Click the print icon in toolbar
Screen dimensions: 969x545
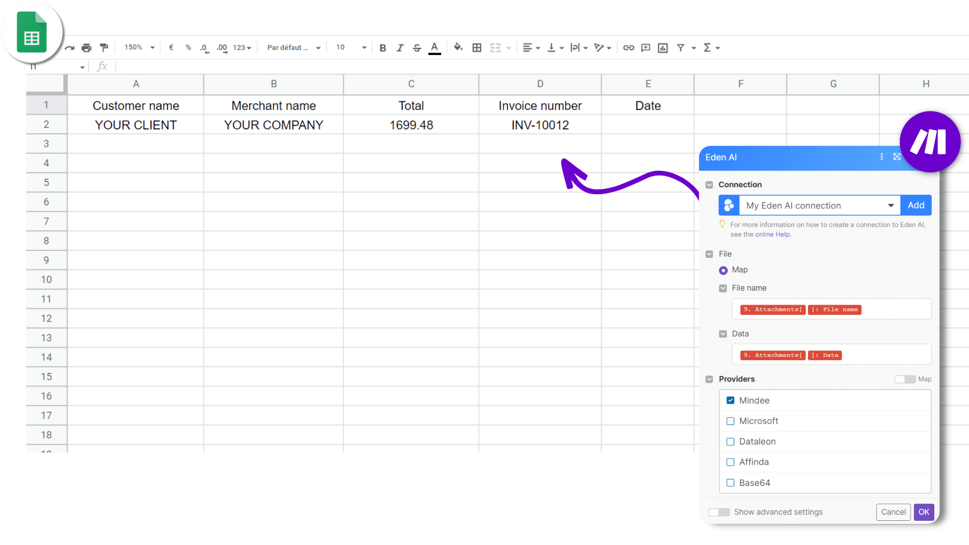pyautogui.click(x=86, y=48)
